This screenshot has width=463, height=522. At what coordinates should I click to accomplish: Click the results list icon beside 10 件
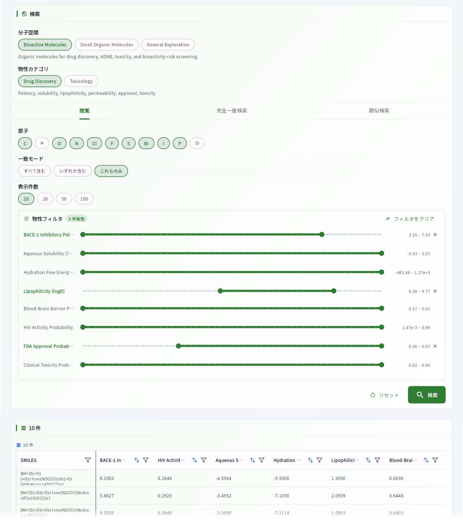point(24,428)
